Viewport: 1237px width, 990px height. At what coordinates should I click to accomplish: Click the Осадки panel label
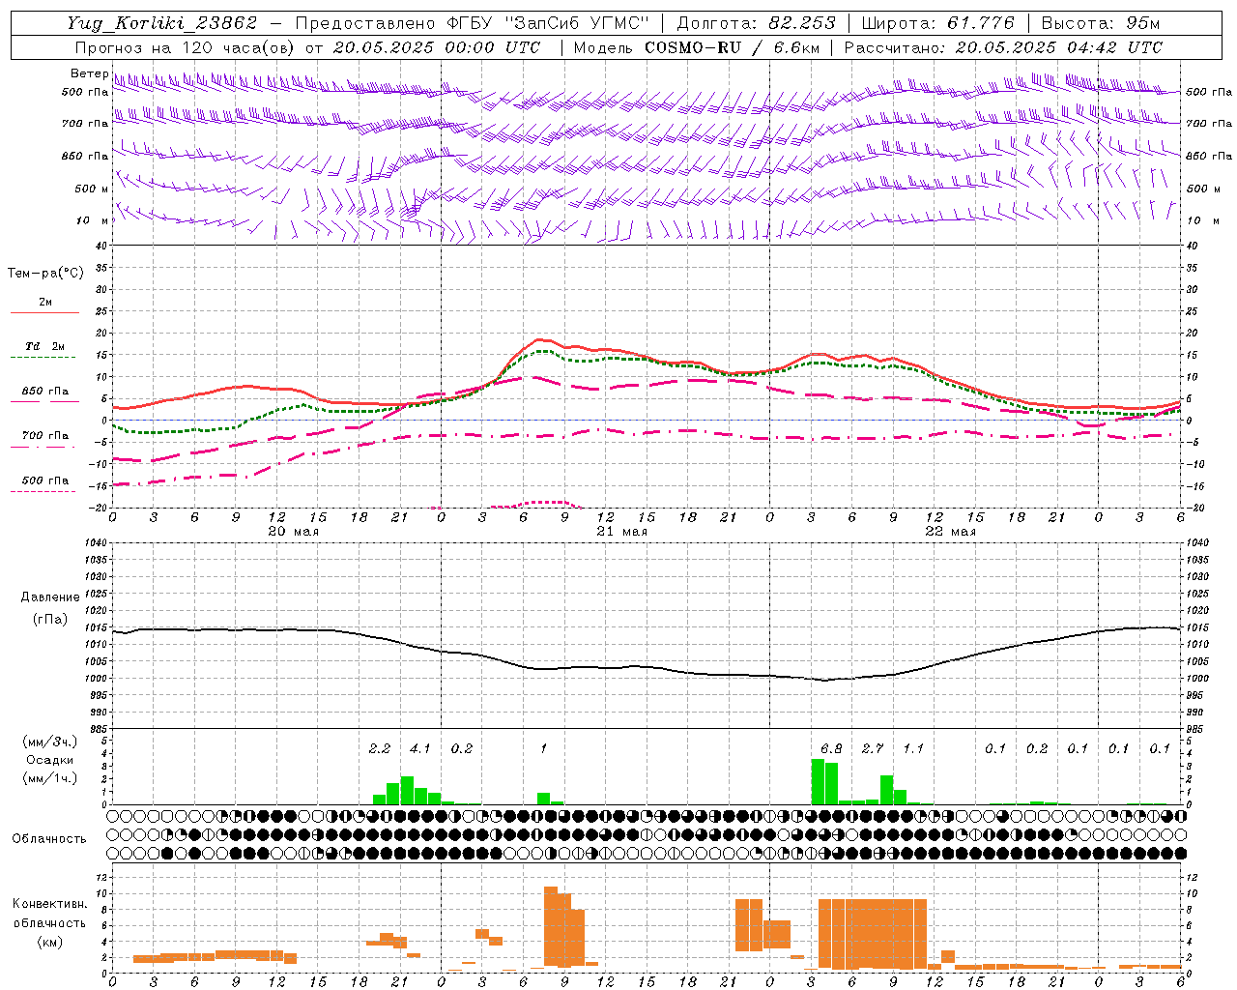(49, 760)
